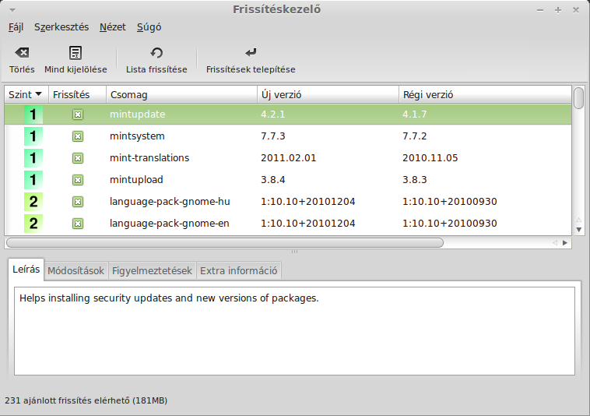Open the Súgó menu
Viewport: 590px width, 416px height.
coord(149,27)
